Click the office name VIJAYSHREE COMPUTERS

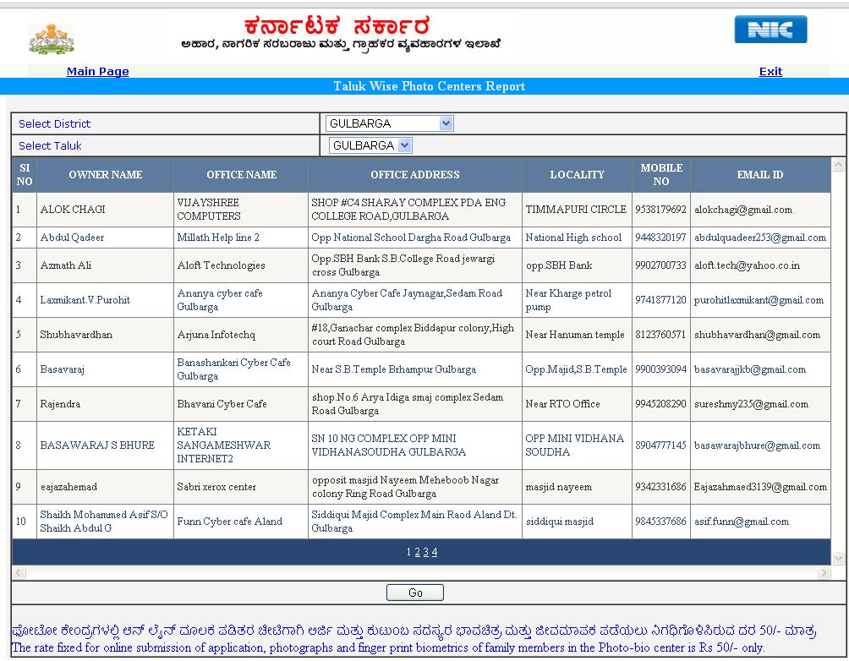(x=209, y=210)
